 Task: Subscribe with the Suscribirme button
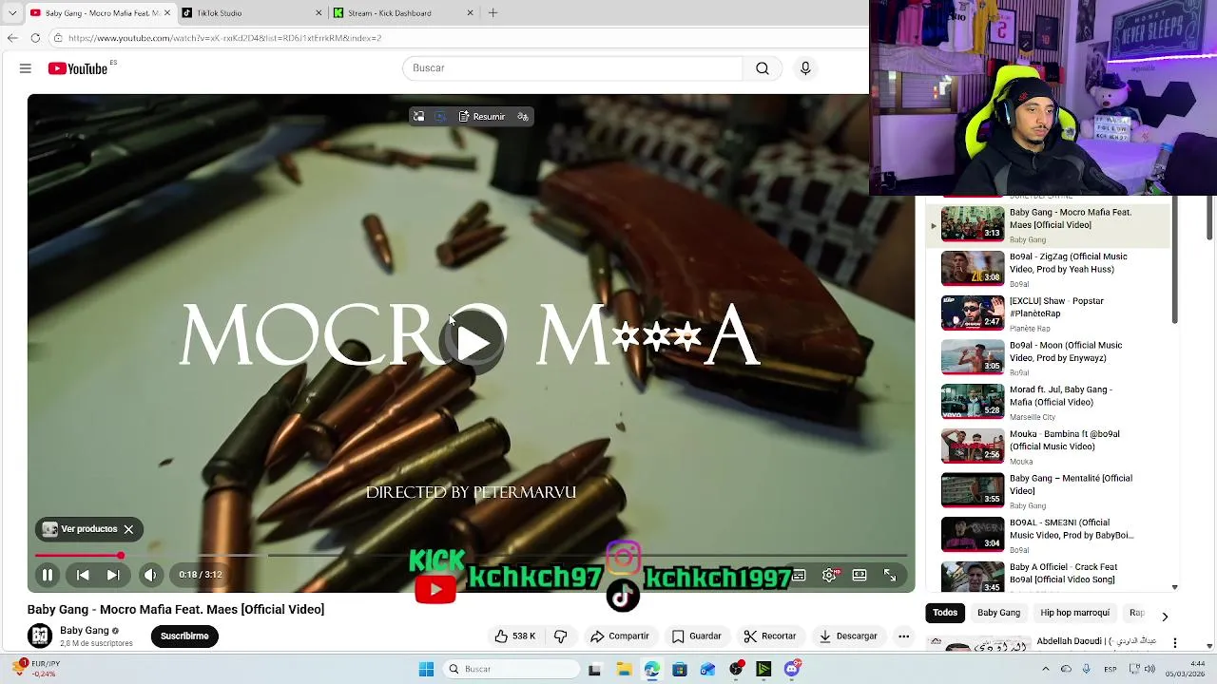[x=184, y=636]
